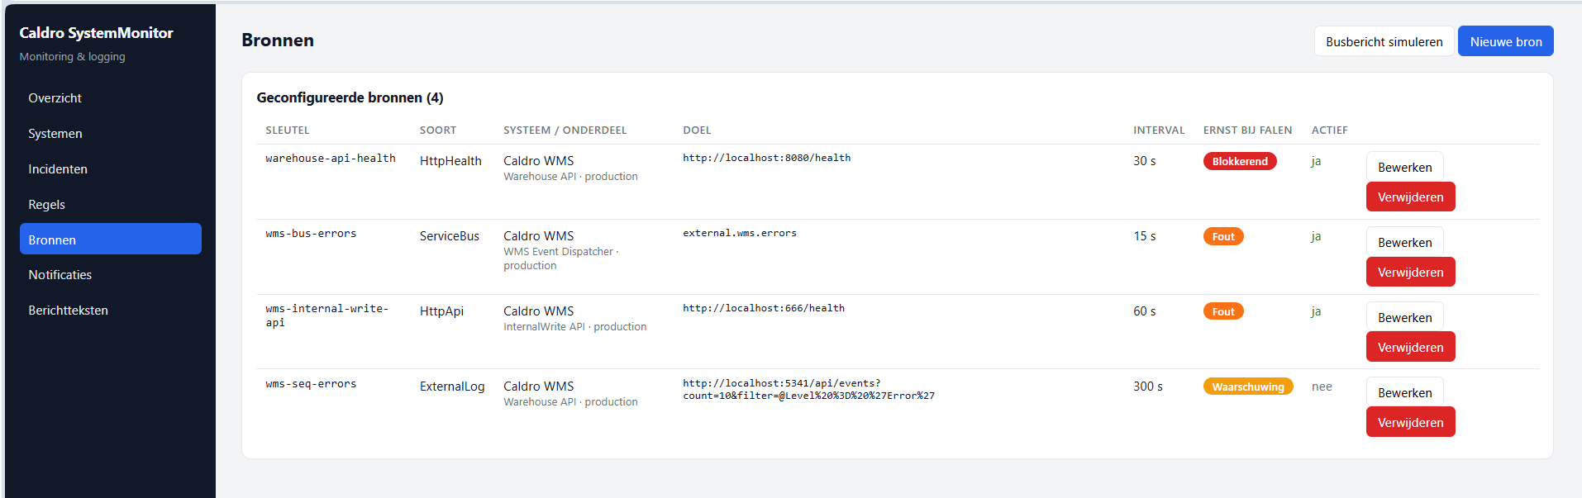Click key wms-internal-write-api
This screenshot has width=1582, height=498.
[x=327, y=315]
